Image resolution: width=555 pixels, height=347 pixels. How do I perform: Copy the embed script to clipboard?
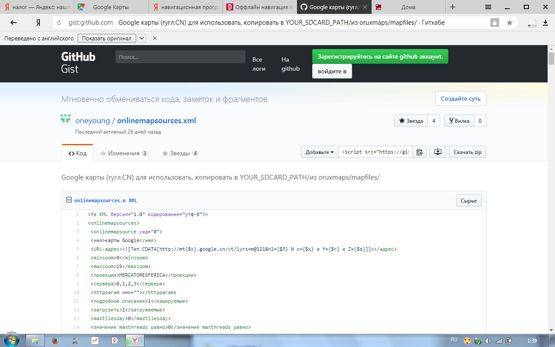click(x=419, y=152)
